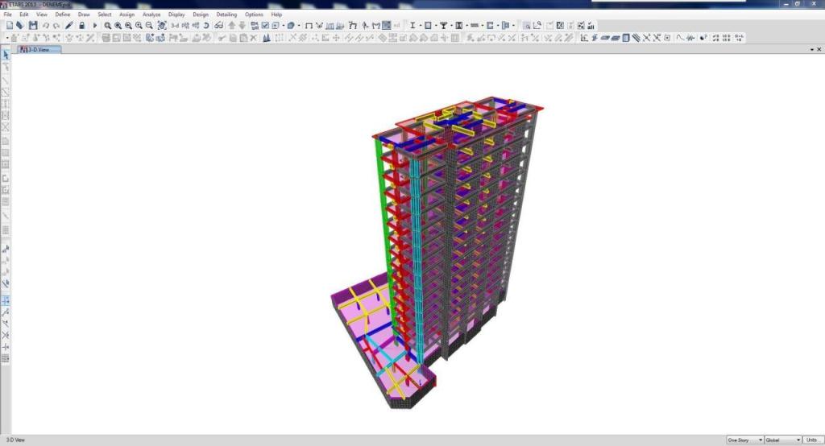Open the Global coordinate system dropdown
This screenshot has width=825, height=446.
pos(782,440)
